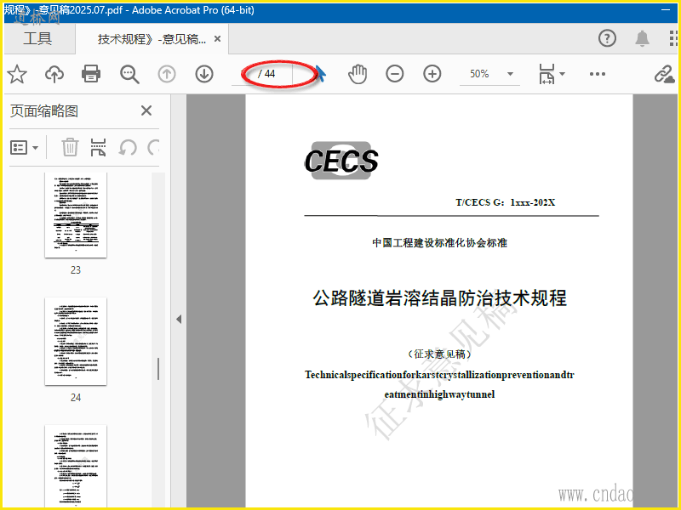Click the CECS logo on the page
Screen dimensions: 681x510
point(341,161)
